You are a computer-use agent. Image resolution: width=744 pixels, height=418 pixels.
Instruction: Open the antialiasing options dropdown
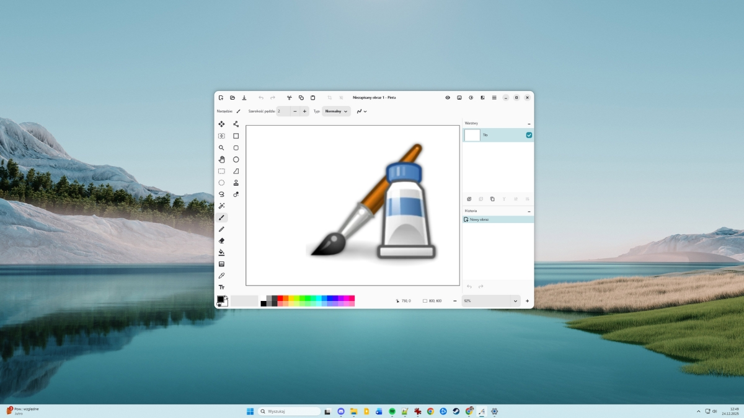coord(361,111)
